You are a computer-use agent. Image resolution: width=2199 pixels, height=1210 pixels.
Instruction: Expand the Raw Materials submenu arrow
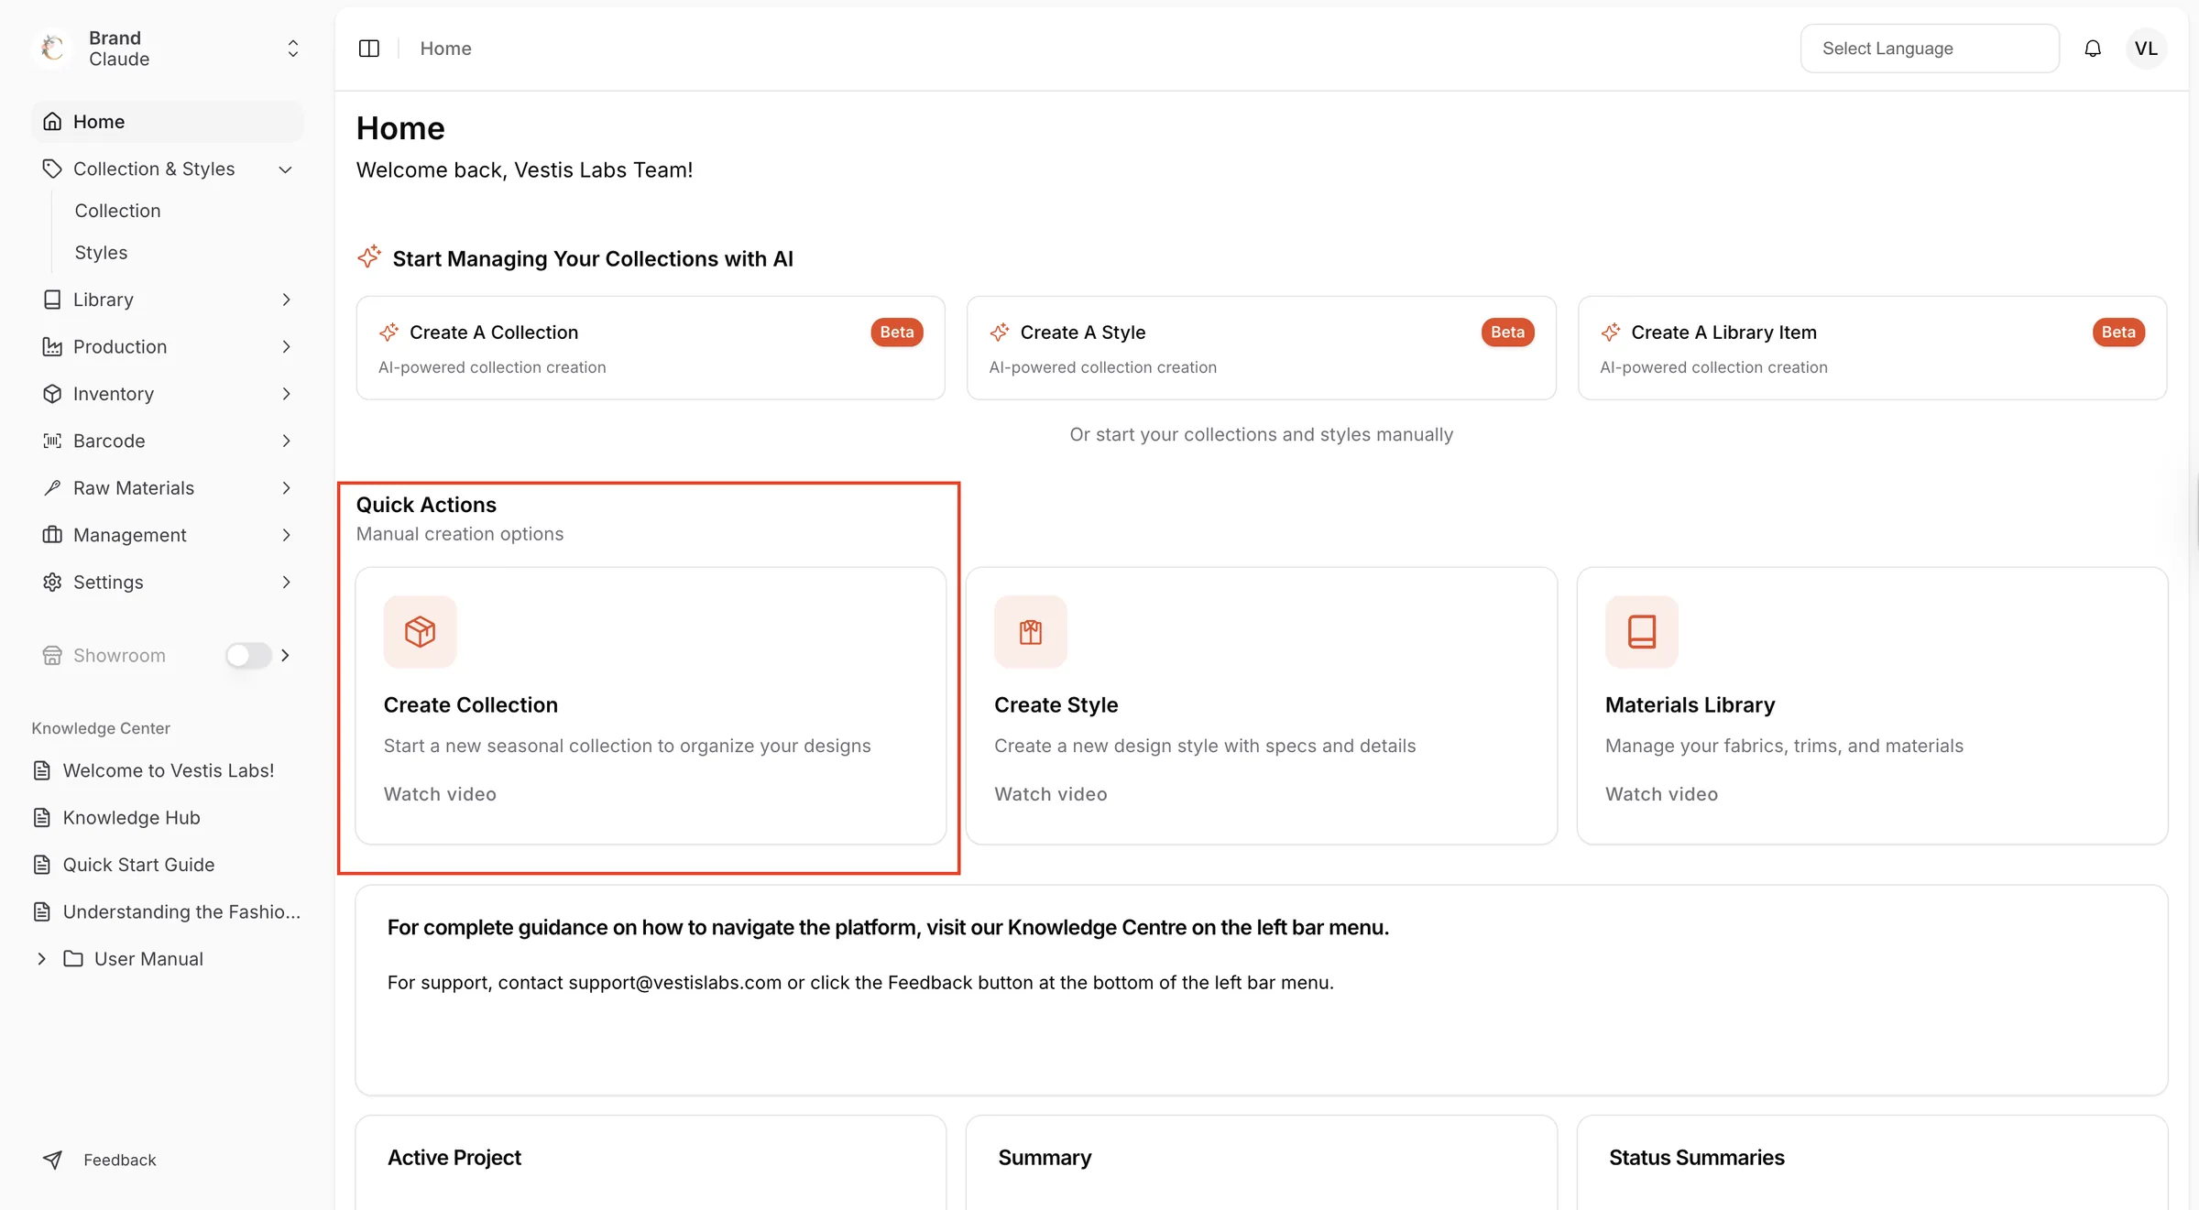pyautogui.click(x=287, y=488)
